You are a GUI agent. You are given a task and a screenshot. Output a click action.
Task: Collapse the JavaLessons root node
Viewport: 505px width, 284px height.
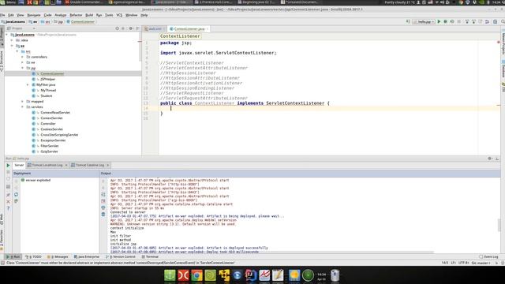7,35
